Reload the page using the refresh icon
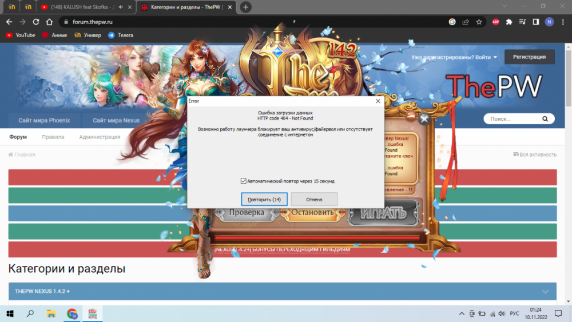572x322 pixels. click(x=36, y=22)
